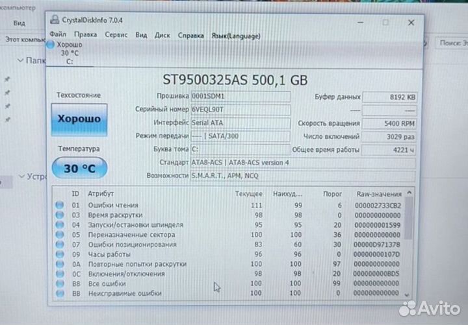Open the Сервис menu

[116, 35]
